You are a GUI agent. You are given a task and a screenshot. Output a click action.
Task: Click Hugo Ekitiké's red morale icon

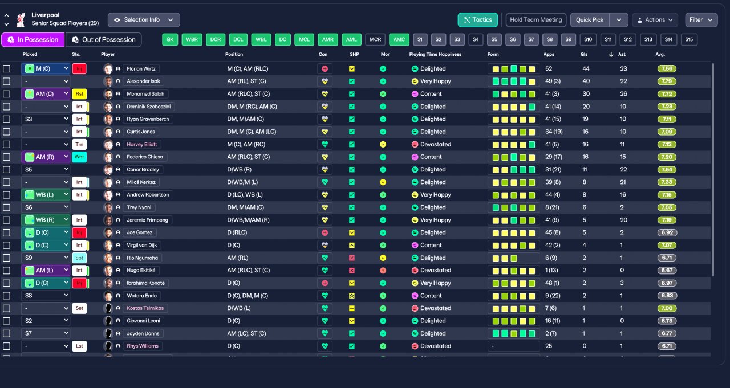pyautogui.click(x=383, y=270)
